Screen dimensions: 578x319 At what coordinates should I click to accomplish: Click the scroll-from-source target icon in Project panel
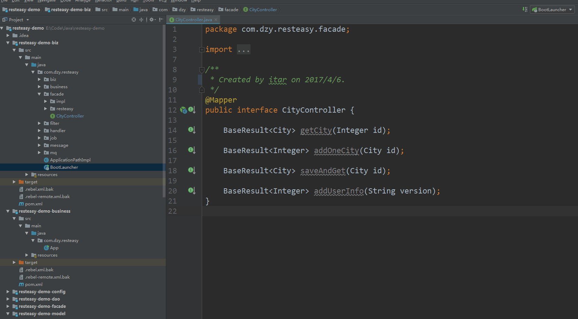134,20
